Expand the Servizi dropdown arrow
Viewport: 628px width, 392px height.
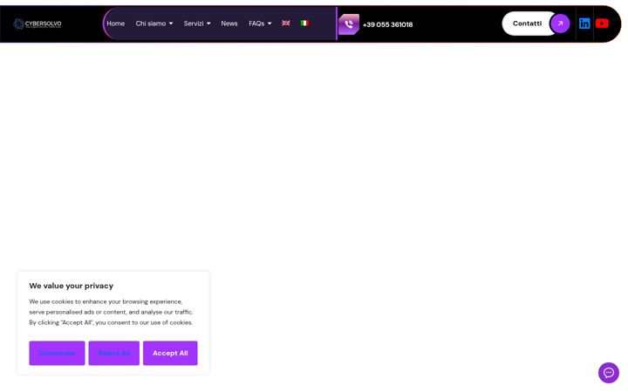pyautogui.click(x=208, y=24)
